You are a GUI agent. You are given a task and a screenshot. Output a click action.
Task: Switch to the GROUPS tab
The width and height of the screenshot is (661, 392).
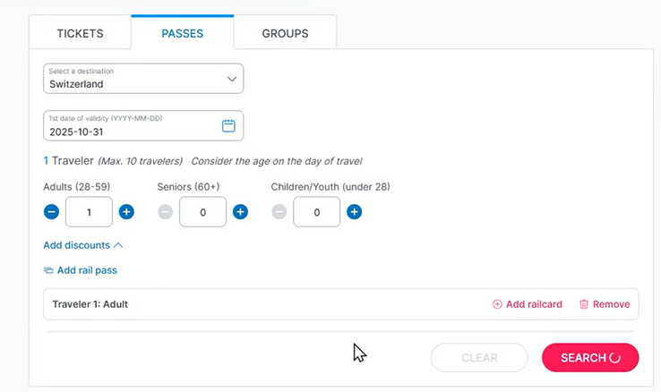(286, 33)
